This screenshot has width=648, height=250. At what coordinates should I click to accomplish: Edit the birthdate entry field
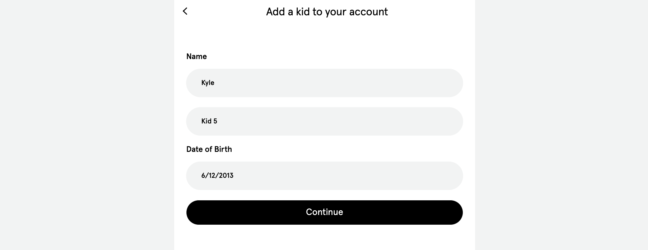pos(324,176)
